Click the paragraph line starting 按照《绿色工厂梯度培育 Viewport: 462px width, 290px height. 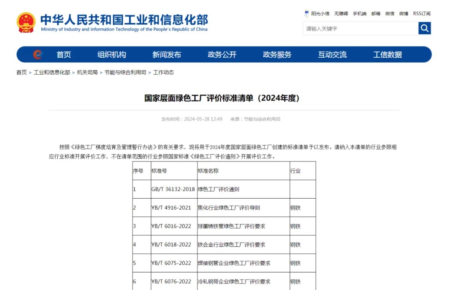(228, 147)
